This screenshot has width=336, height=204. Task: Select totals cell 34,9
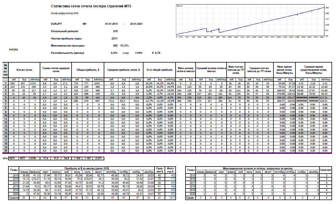pyautogui.click(x=66, y=159)
